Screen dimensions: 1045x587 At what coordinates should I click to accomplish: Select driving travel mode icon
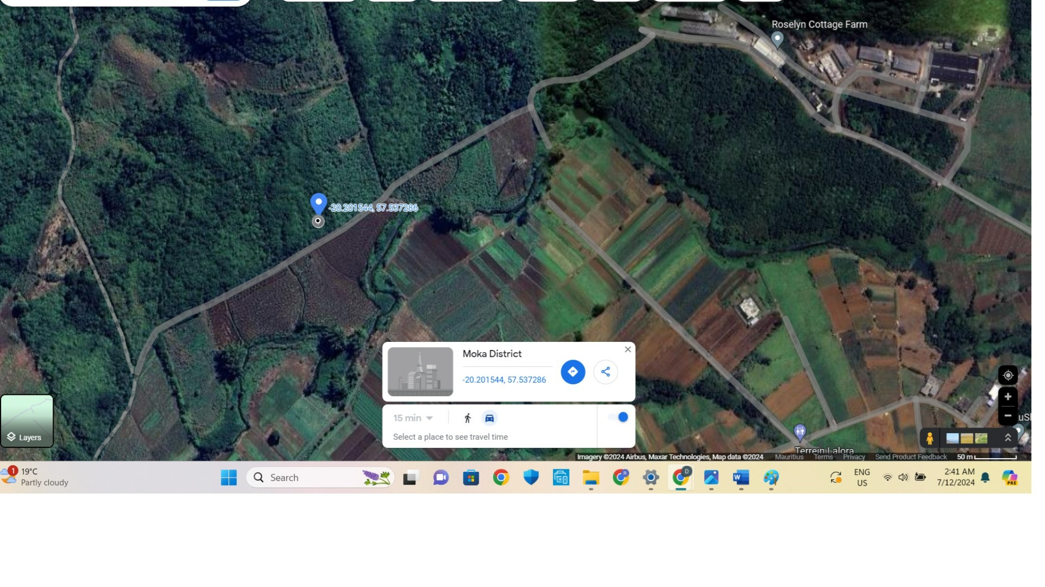coord(489,418)
